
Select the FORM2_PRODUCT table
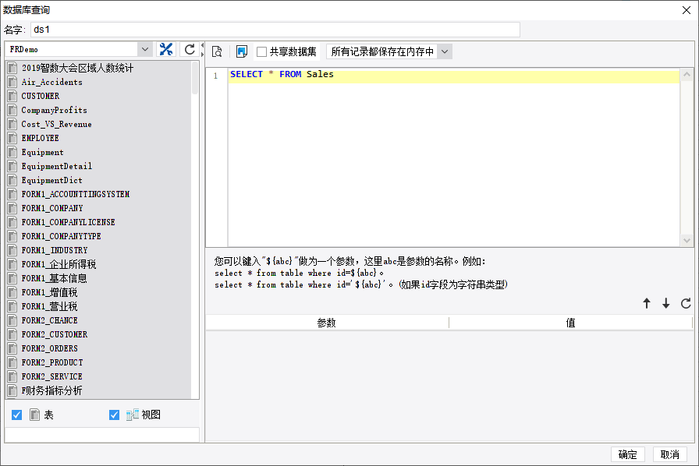pos(52,362)
